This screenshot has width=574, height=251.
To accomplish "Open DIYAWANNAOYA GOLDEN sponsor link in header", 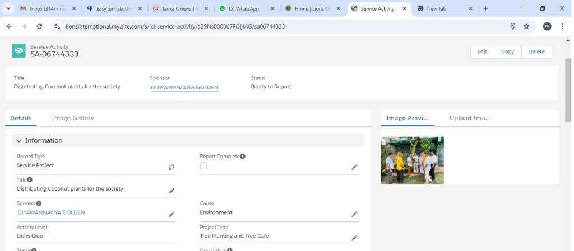I will (184, 88).
